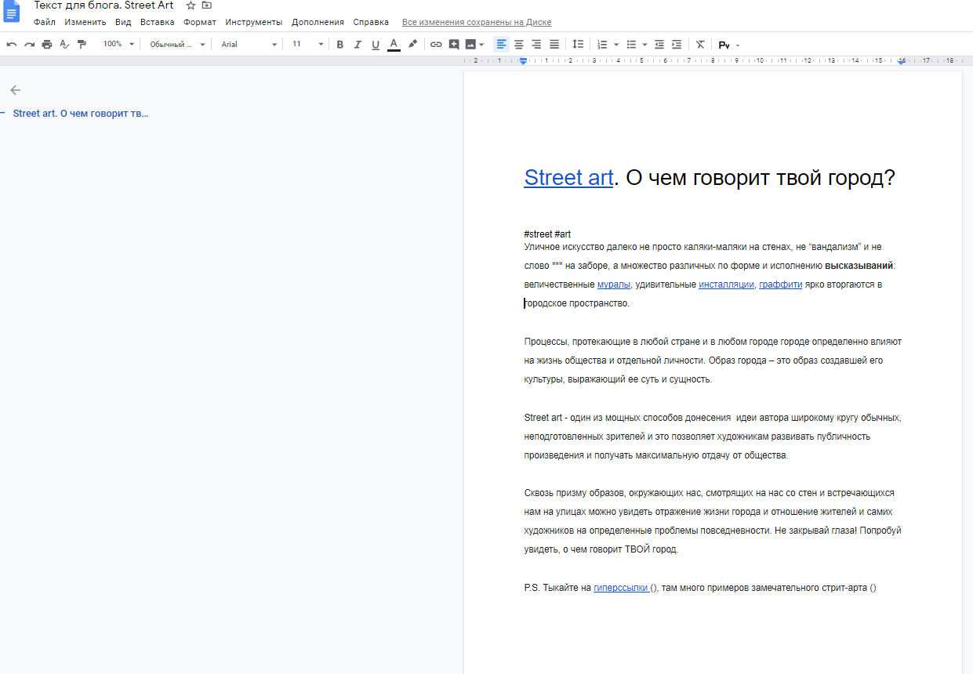The height and width of the screenshot is (674, 973).
Task: Open the Вставка menu
Action: [x=158, y=22]
